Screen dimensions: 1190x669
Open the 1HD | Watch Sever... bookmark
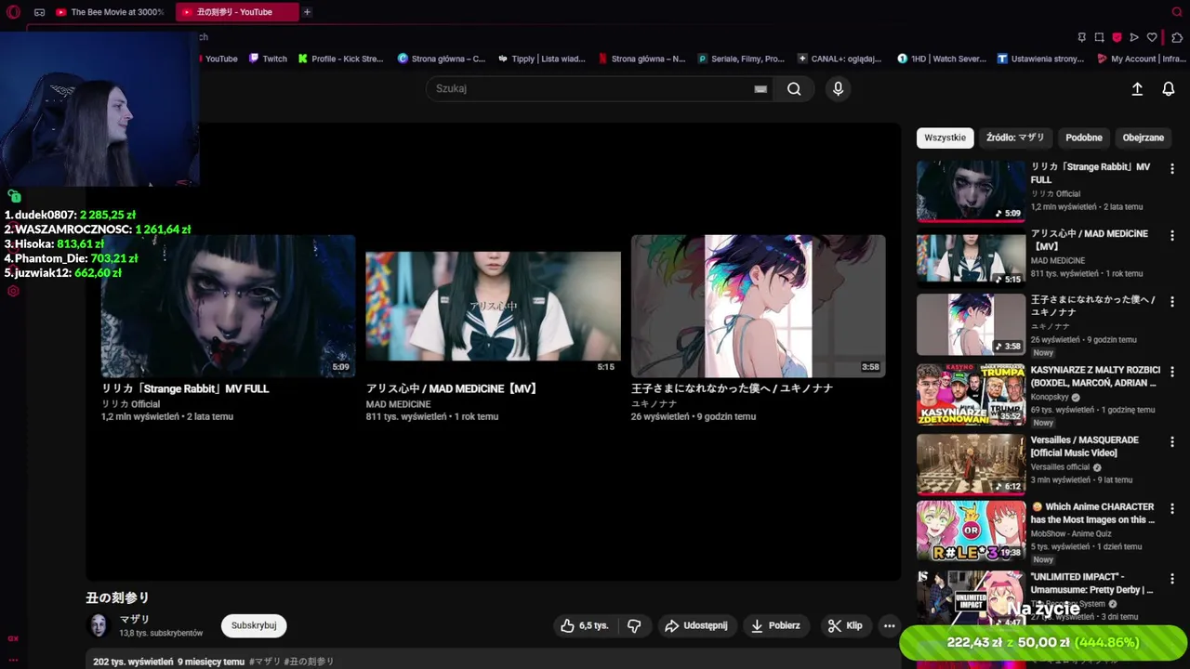point(941,59)
